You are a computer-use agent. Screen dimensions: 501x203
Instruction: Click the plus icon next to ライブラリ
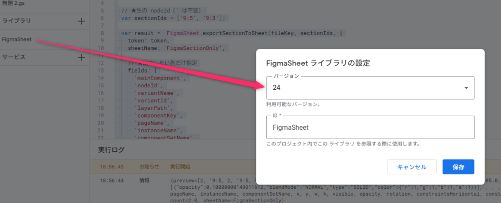click(81, 21)
